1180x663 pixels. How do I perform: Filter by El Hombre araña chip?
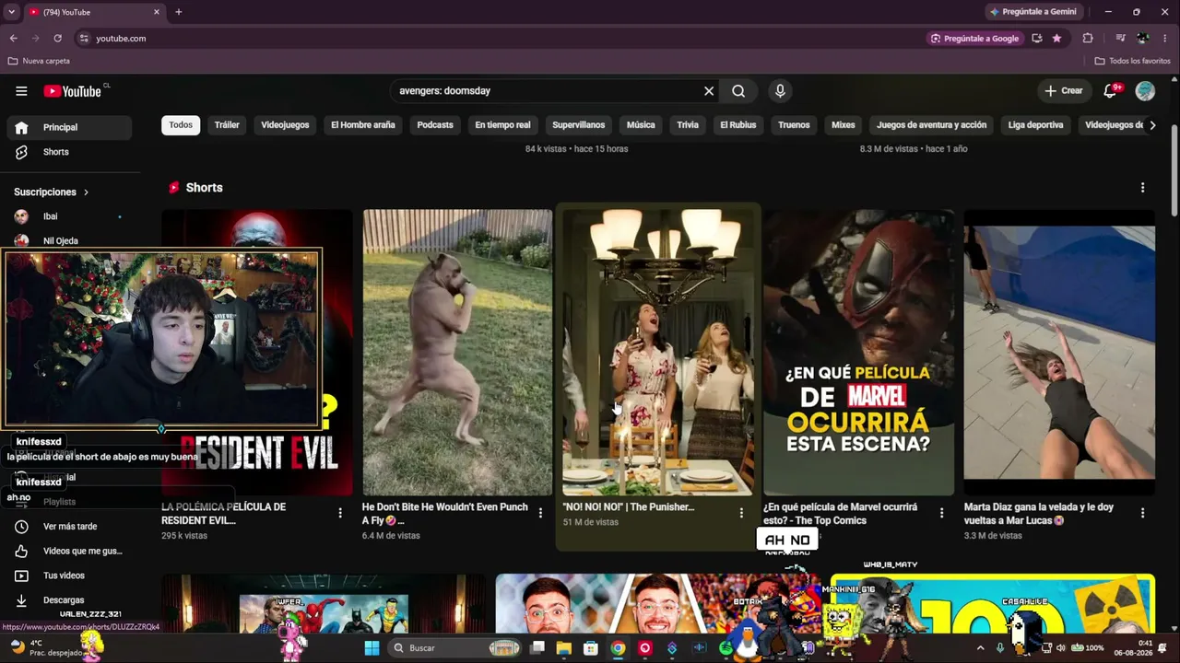click(x=363, y=125)
